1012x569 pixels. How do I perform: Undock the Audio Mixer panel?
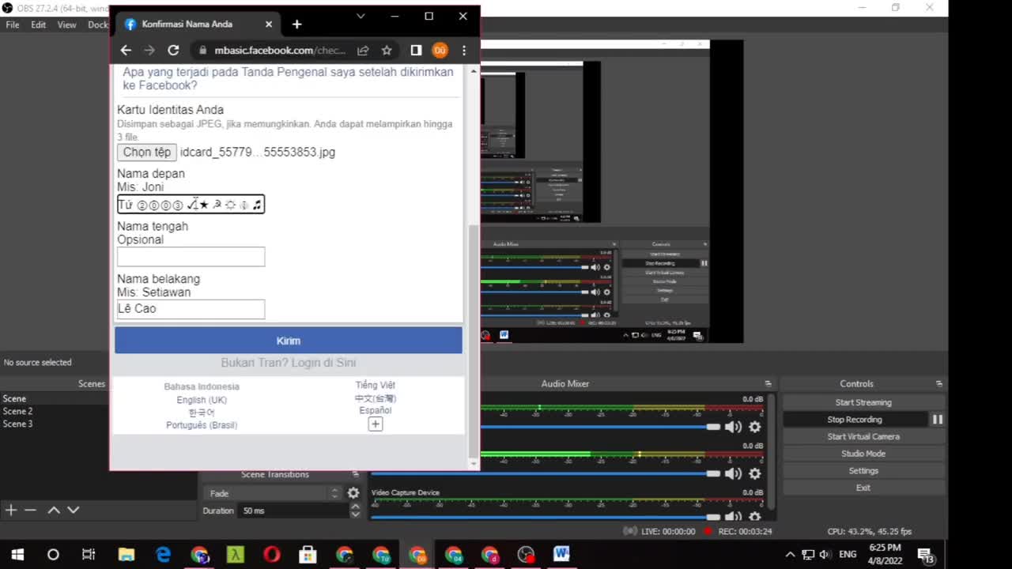[768, 383]
